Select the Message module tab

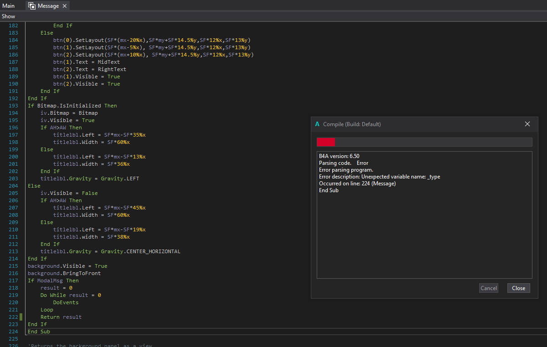[x=48, y=6]
